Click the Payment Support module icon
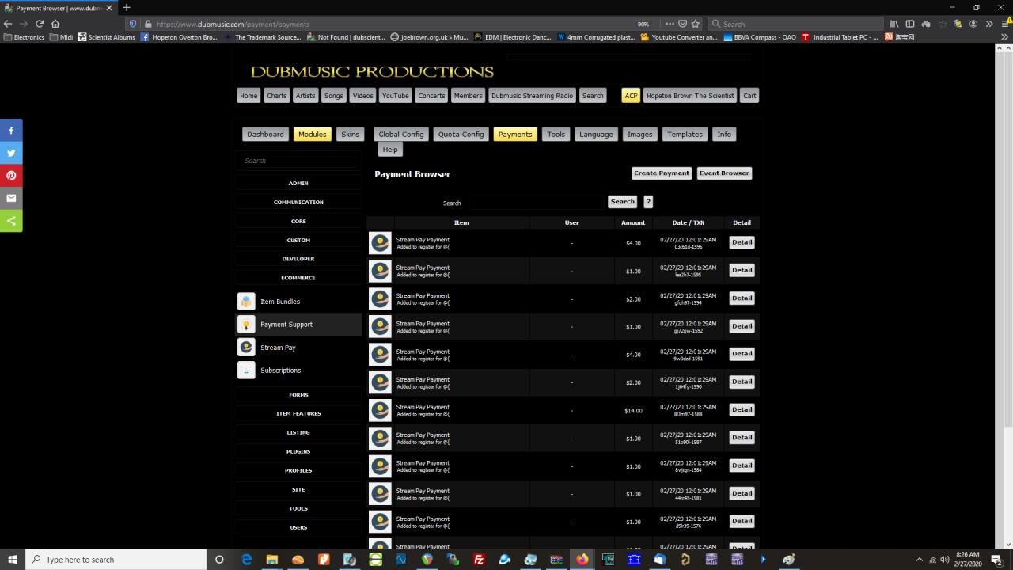The width and height of the screenshot is (1013, 570). [x=246, y=325]
